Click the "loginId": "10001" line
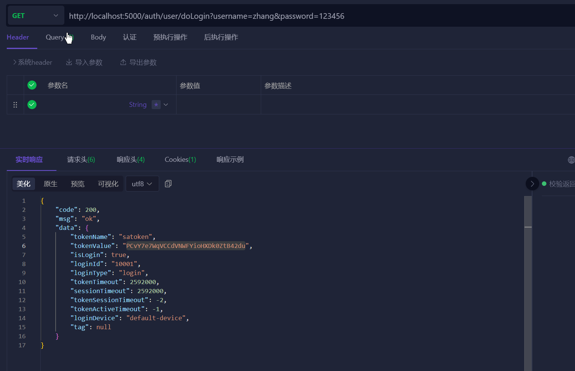 point(105,264)
